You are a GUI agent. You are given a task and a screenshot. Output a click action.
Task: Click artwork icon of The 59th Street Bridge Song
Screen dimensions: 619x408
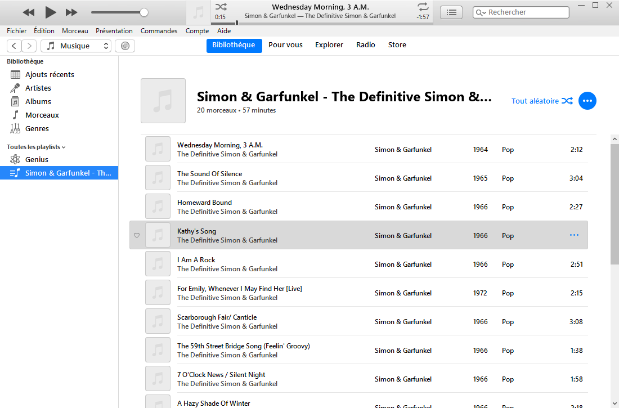(158, 350)
